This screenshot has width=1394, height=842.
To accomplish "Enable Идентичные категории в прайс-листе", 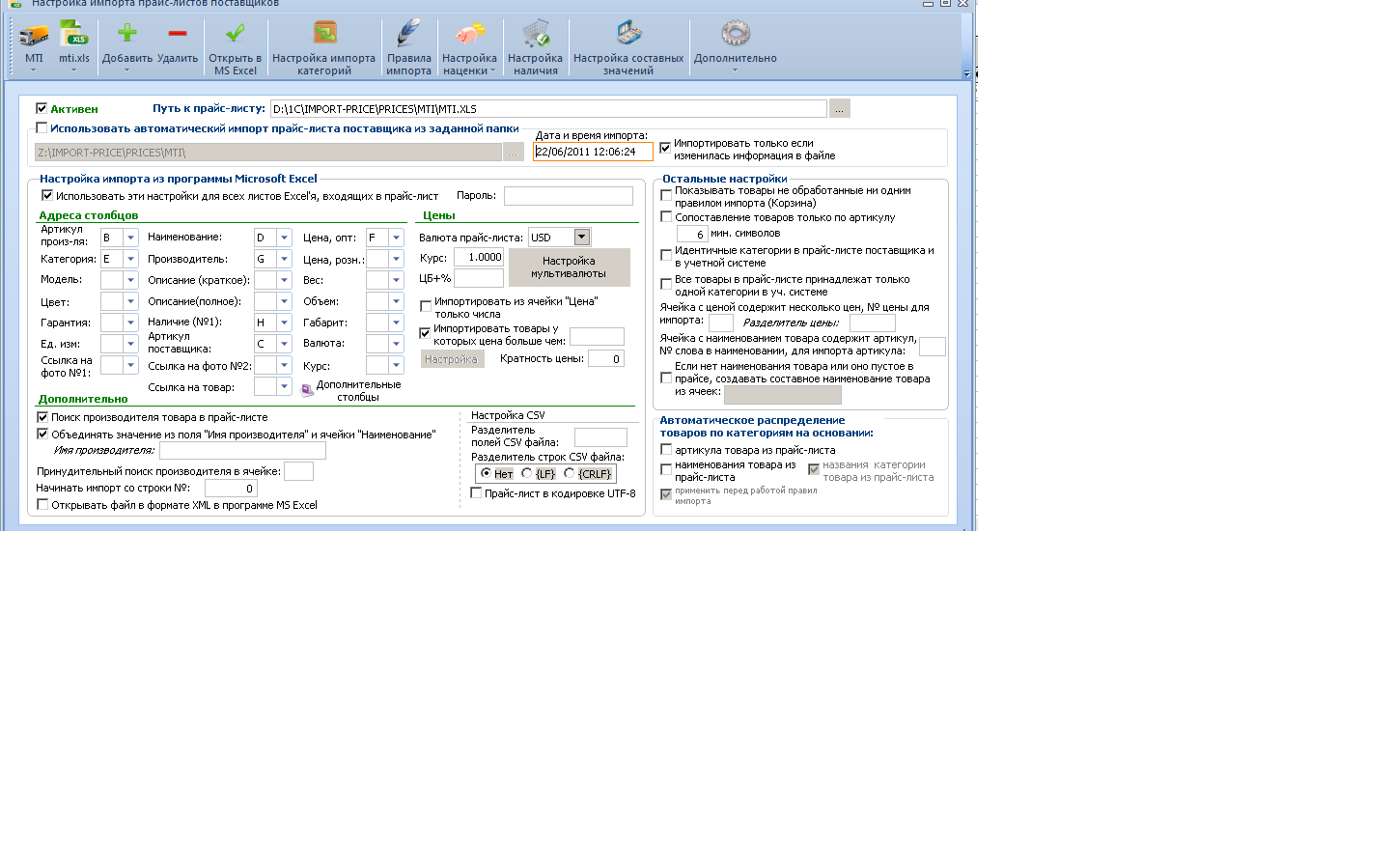I will pyautogui.click(x=666, y=255).
